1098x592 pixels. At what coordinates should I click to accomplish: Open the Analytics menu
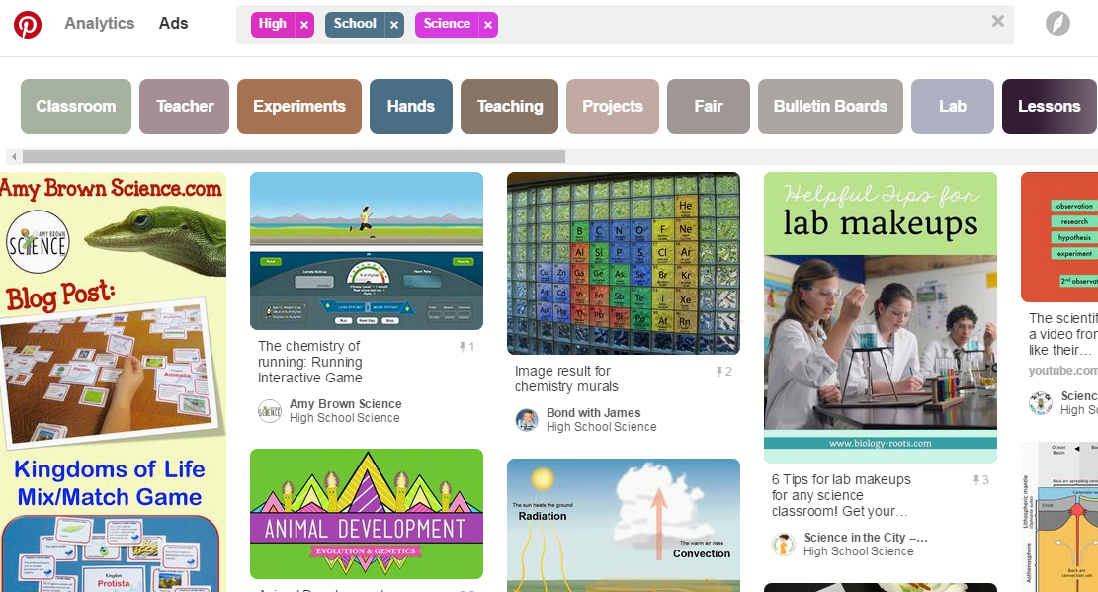tap(99, 24)
